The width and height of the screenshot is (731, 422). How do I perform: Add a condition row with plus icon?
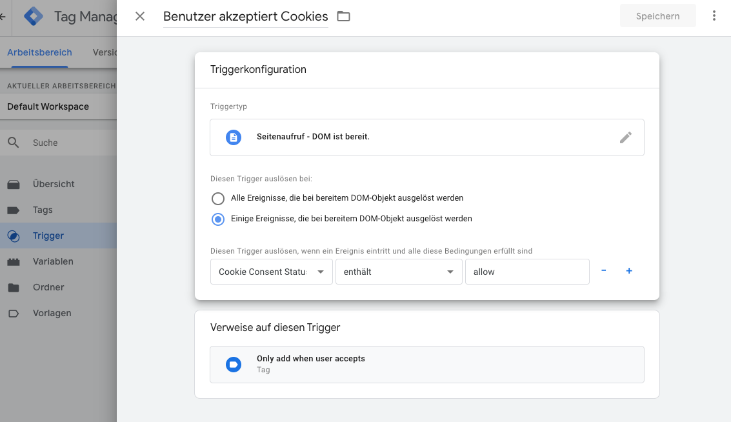point(629,271)
